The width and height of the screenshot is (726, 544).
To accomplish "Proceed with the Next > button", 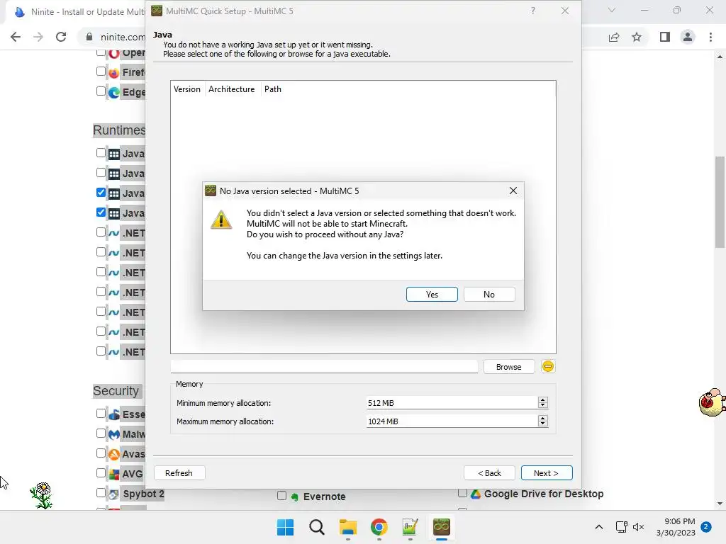I will point(547,472).
